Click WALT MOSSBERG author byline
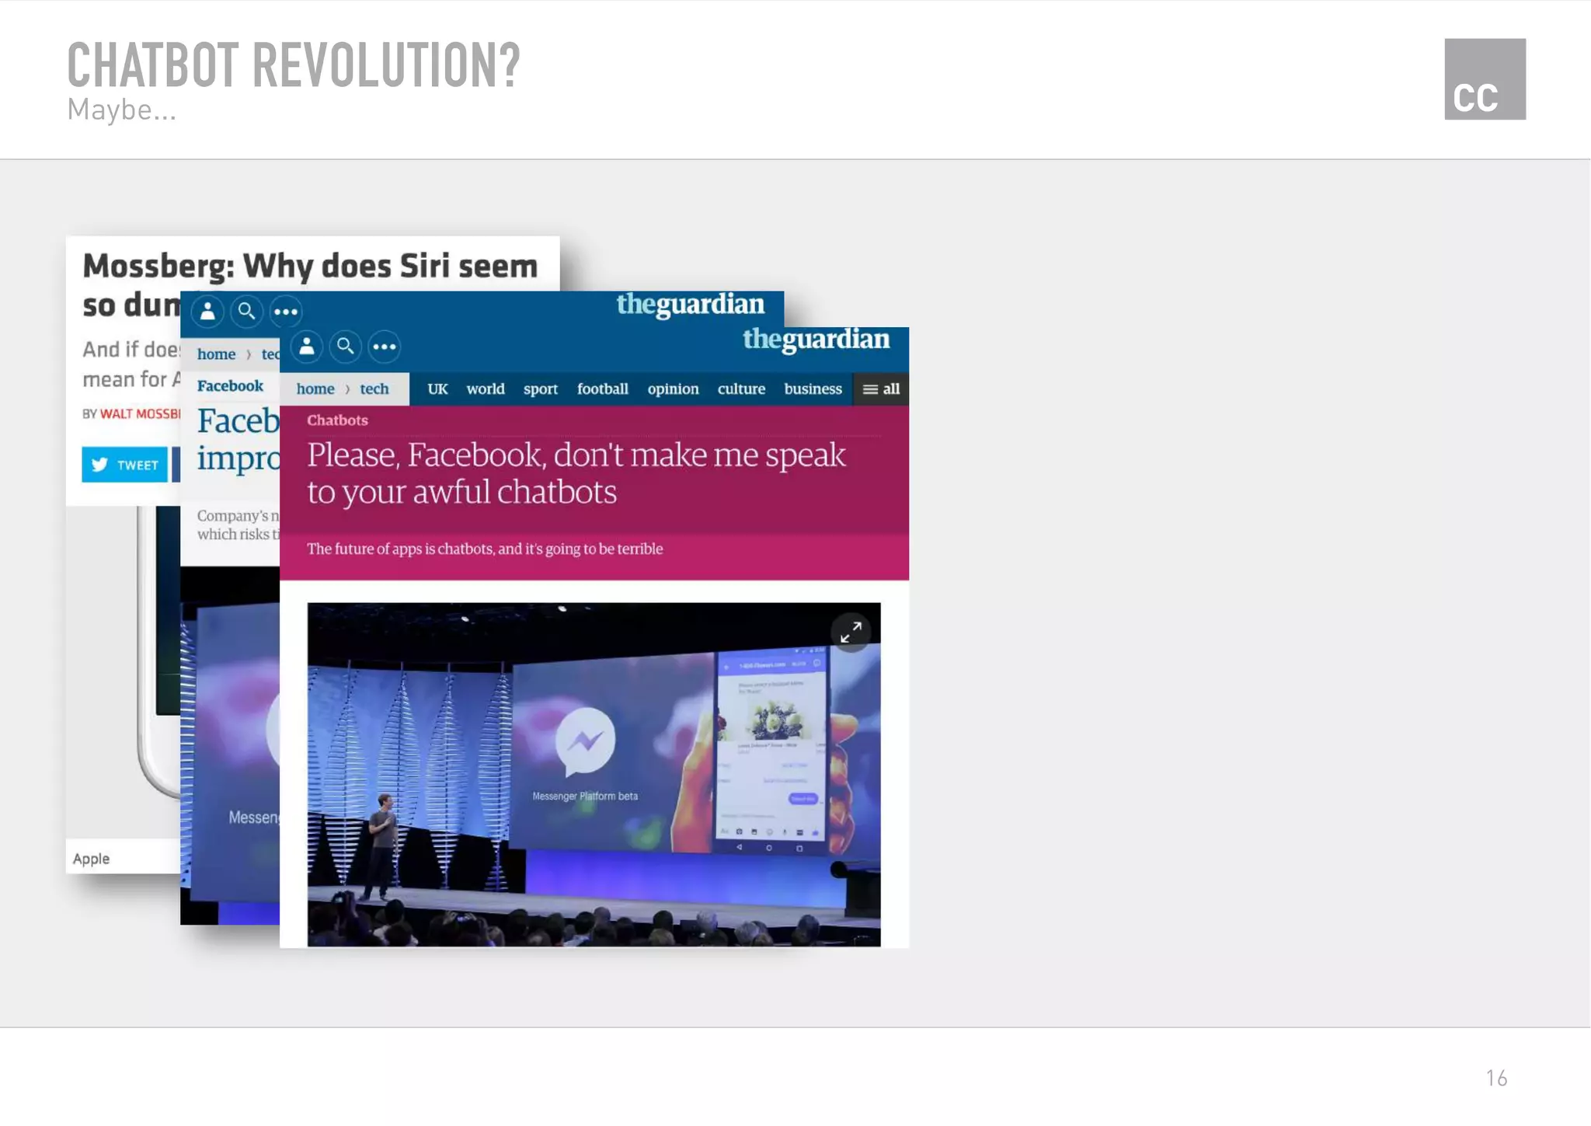This screenshot has width=1591, height=1126. pyautogui.click(x=140, y=414)
